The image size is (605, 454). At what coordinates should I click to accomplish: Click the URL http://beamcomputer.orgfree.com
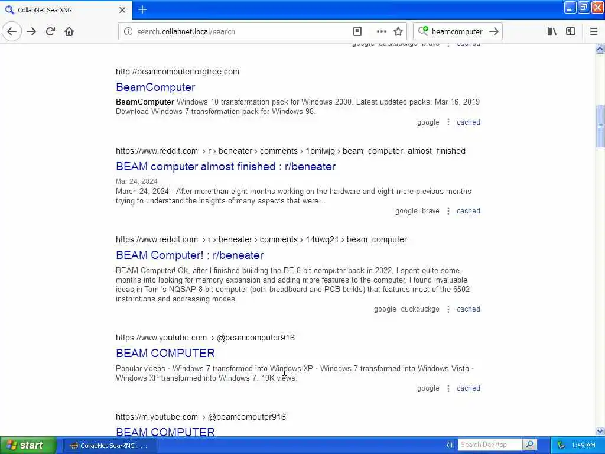(x=177, y=72)
